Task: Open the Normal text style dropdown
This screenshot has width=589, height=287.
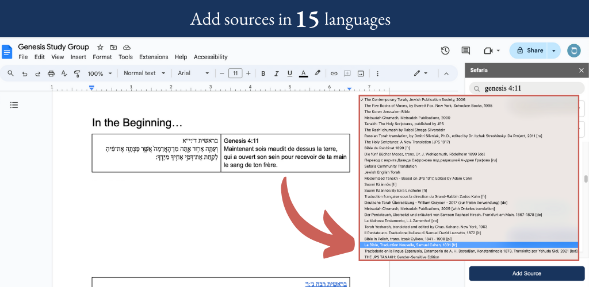Action: click(x=144, y=73)
